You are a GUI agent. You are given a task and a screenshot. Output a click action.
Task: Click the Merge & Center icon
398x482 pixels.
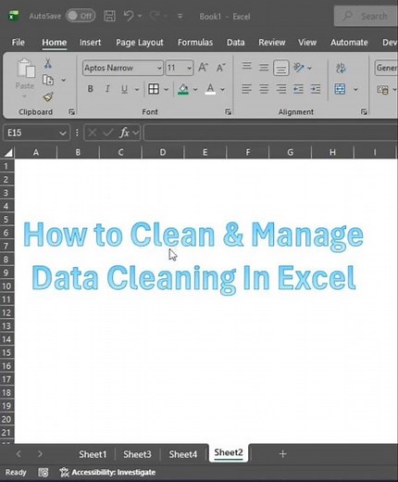(340, 89)
